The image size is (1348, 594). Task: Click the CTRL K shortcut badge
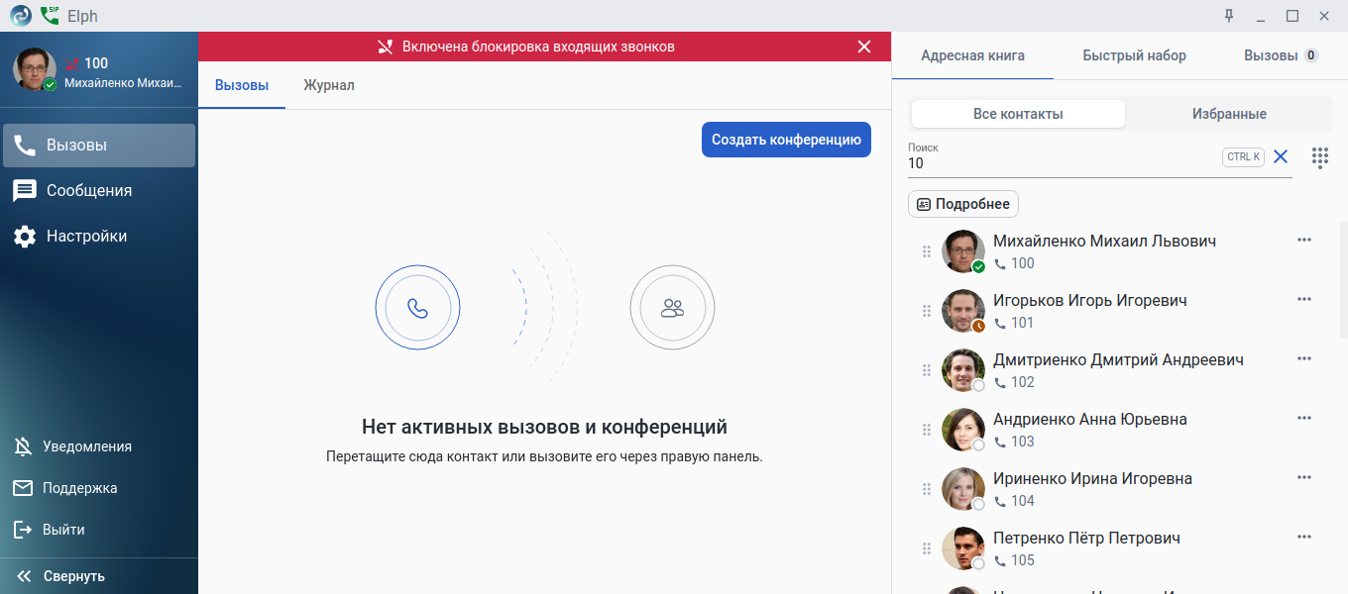tap(1243, 156)
